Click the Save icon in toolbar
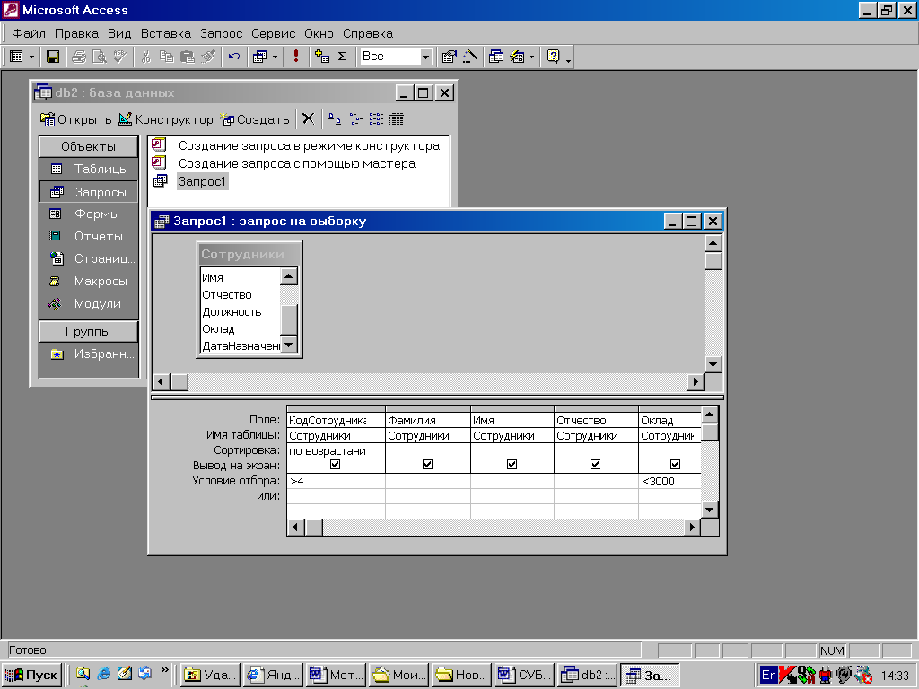The height and width of the screenshot is (689, 919). (x=53, y=57)
